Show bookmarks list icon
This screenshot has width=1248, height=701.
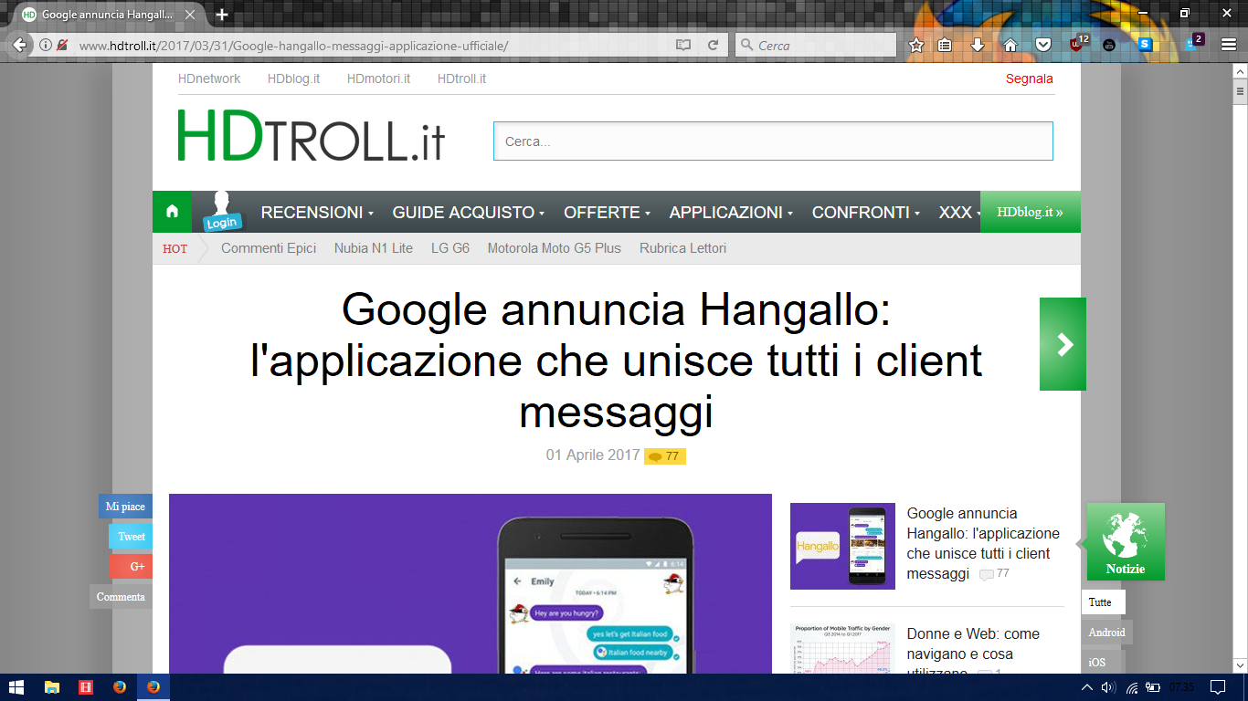(x=946, y=45)
